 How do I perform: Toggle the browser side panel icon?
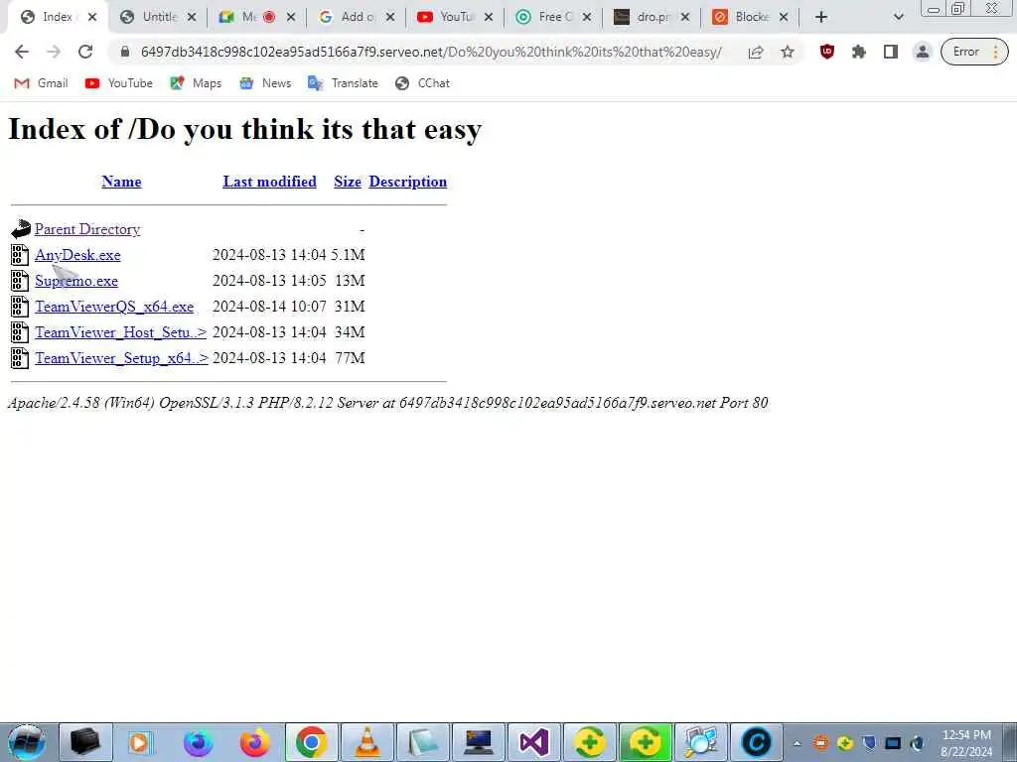pos(891,52)
